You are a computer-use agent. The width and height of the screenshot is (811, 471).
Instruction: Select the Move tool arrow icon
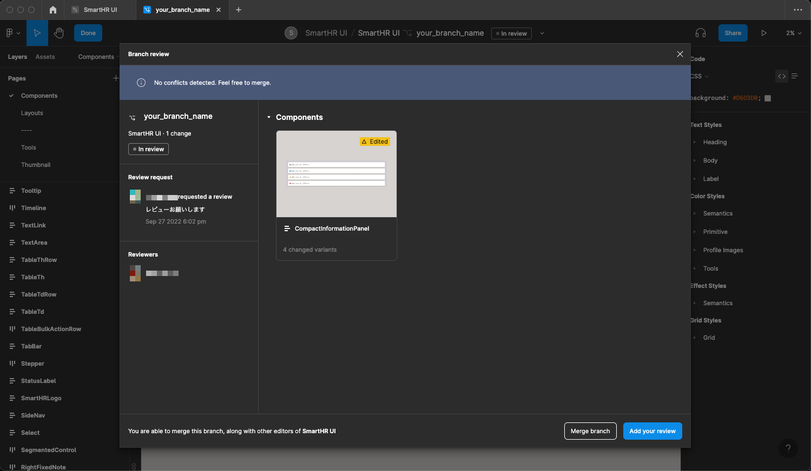pos(37,33)
